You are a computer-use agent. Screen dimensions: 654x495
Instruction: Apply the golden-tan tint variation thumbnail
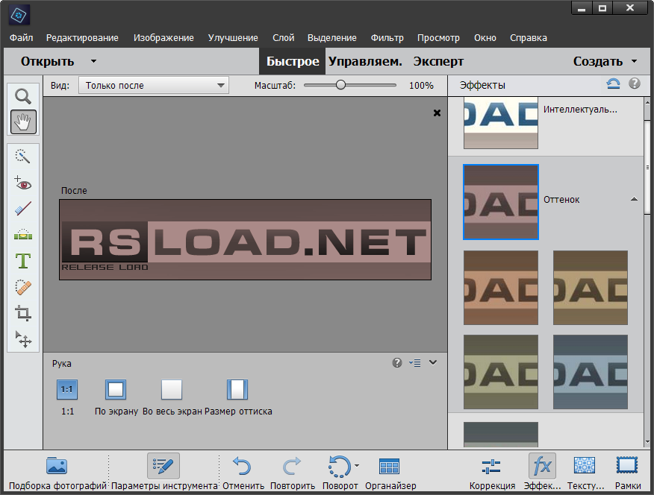[591, 287]
